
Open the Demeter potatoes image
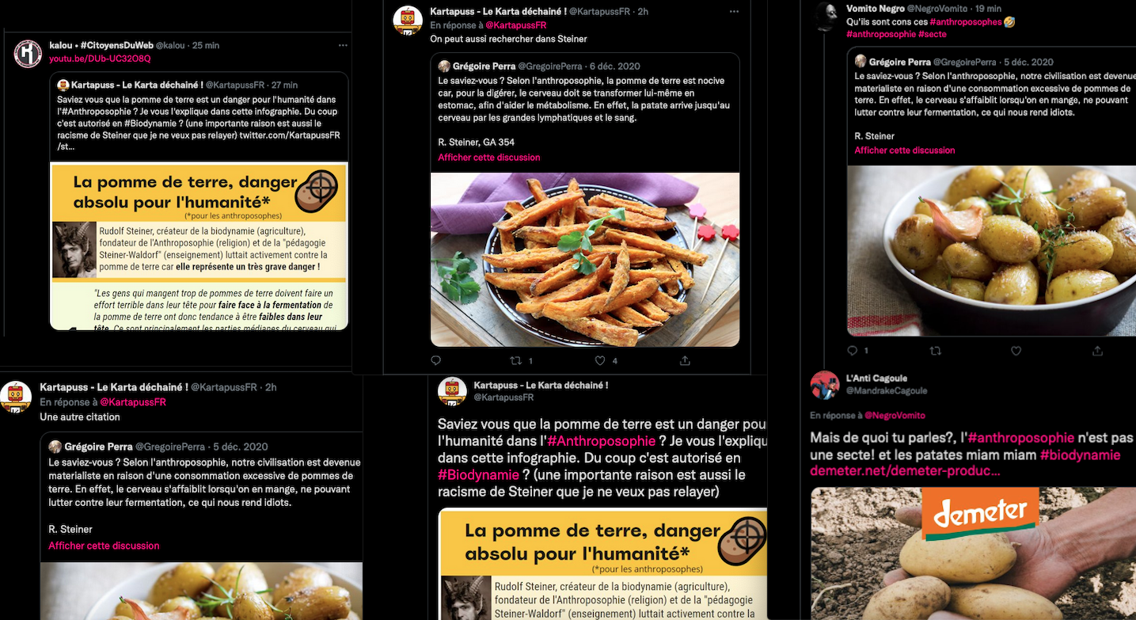973,553
